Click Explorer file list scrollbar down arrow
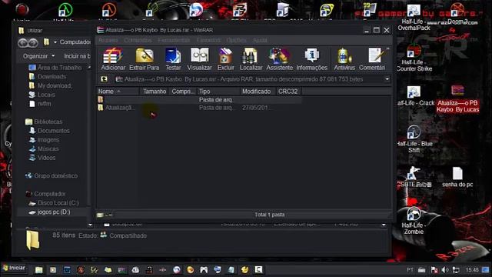Screen dimensions: 492x277 click(x=384, y=225)
